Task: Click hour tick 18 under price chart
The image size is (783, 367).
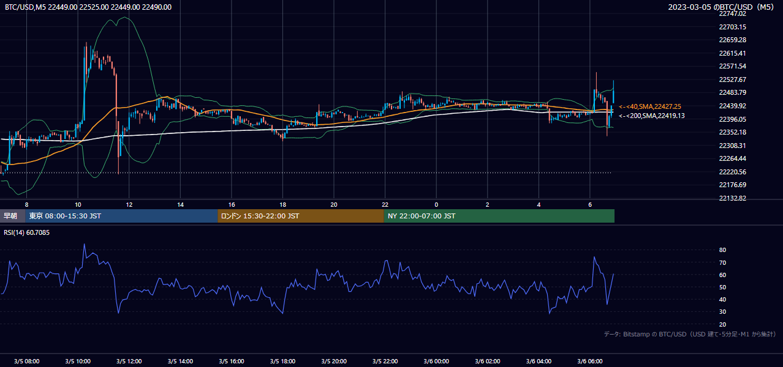Action: tap(282, 204)
